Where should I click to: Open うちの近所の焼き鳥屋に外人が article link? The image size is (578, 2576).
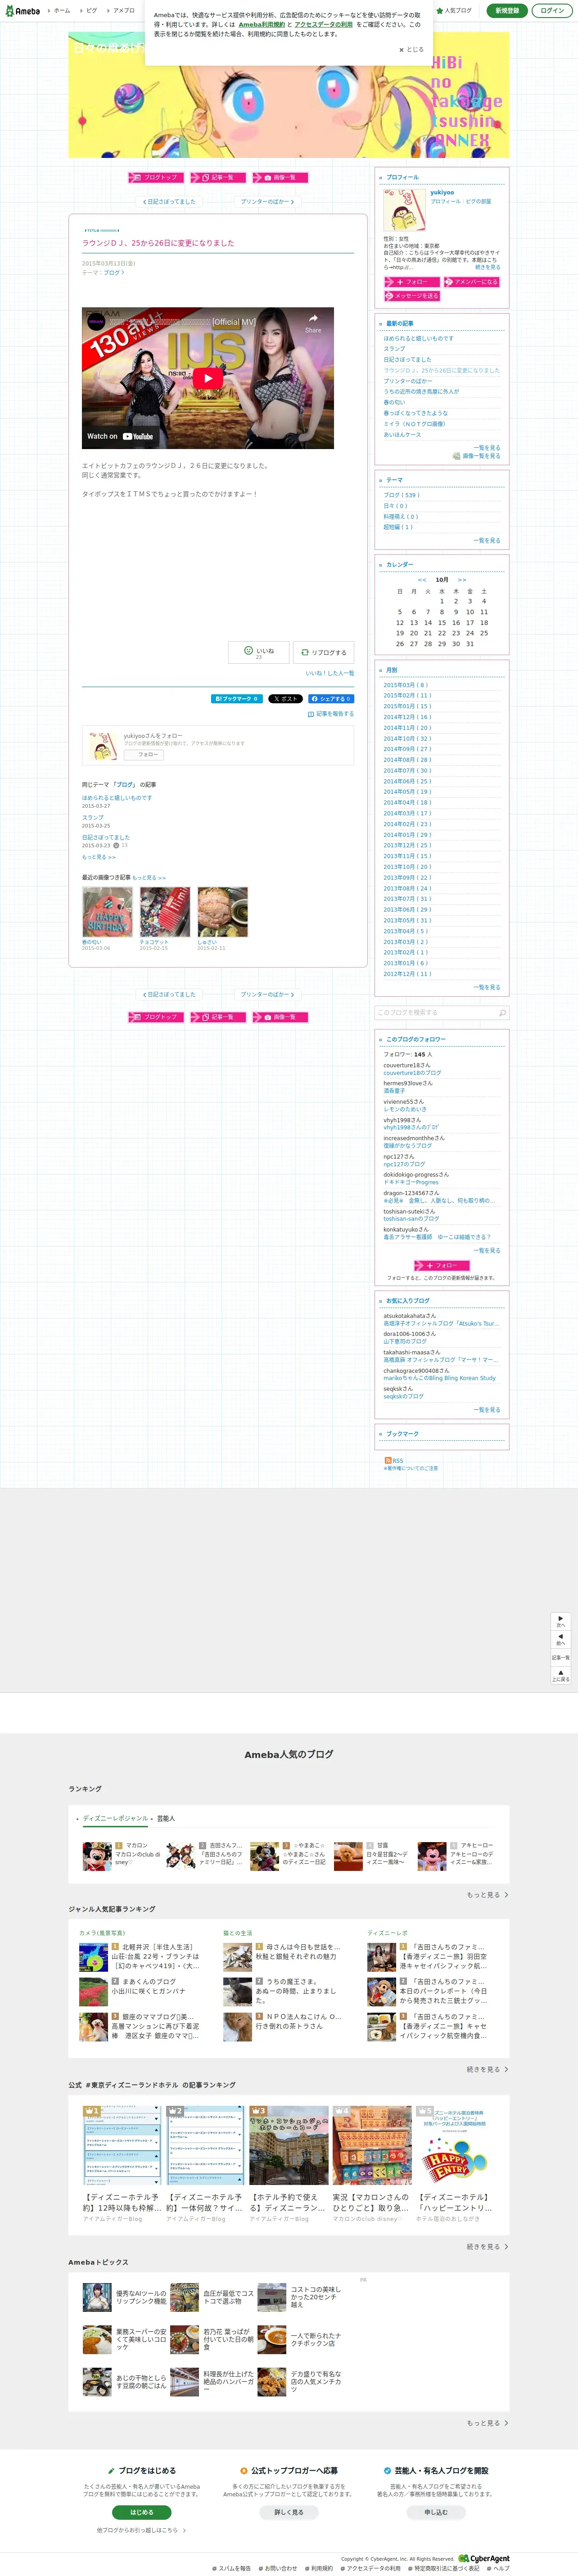(x=421, y=391)
